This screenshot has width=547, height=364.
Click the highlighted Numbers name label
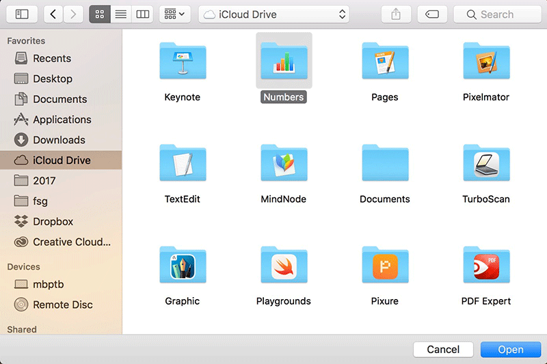click(284, 97)
